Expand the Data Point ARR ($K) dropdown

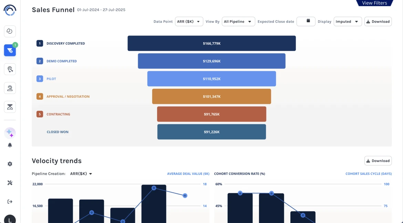click(x=189, y=22)
